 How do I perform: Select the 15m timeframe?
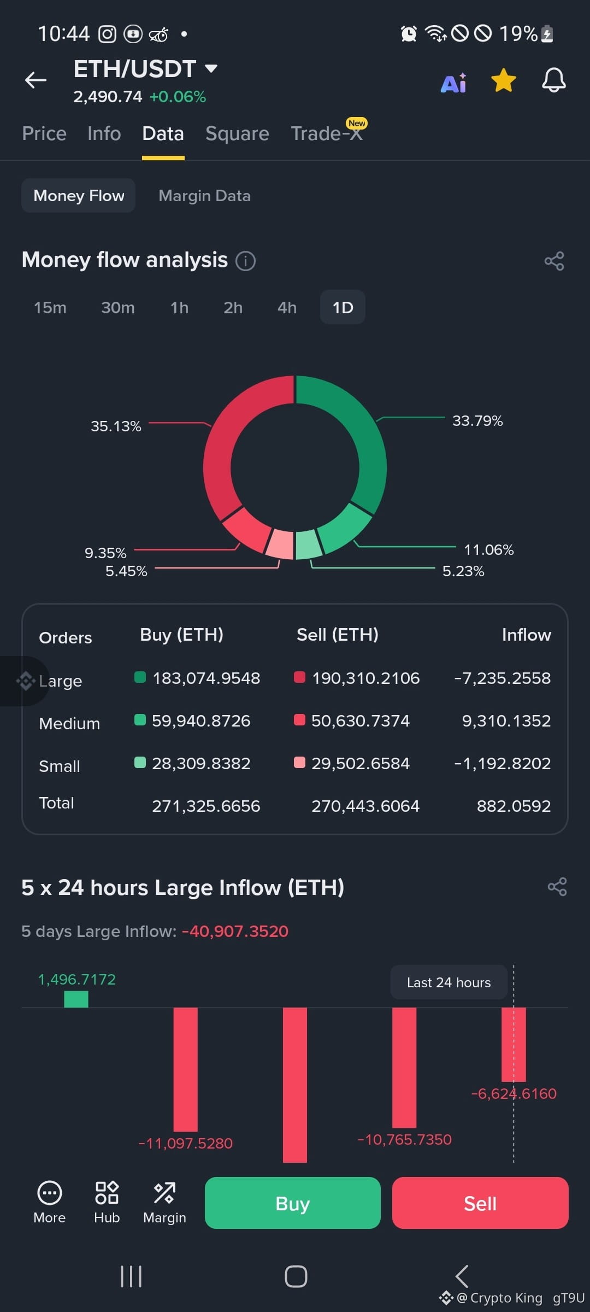coord(50,307)
